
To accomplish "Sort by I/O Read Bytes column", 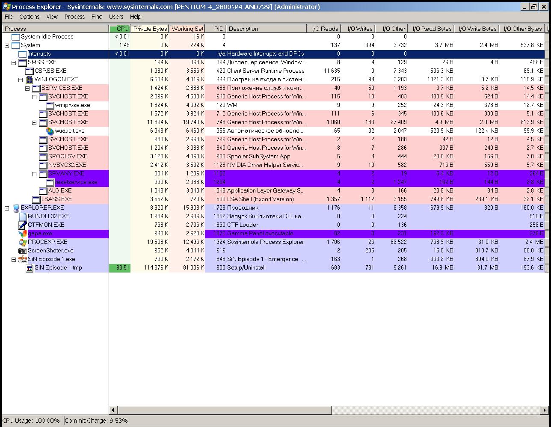I will [432, 29].
